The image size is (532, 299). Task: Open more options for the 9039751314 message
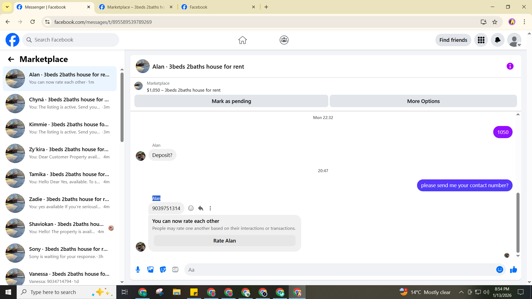(x=210, y=208)
